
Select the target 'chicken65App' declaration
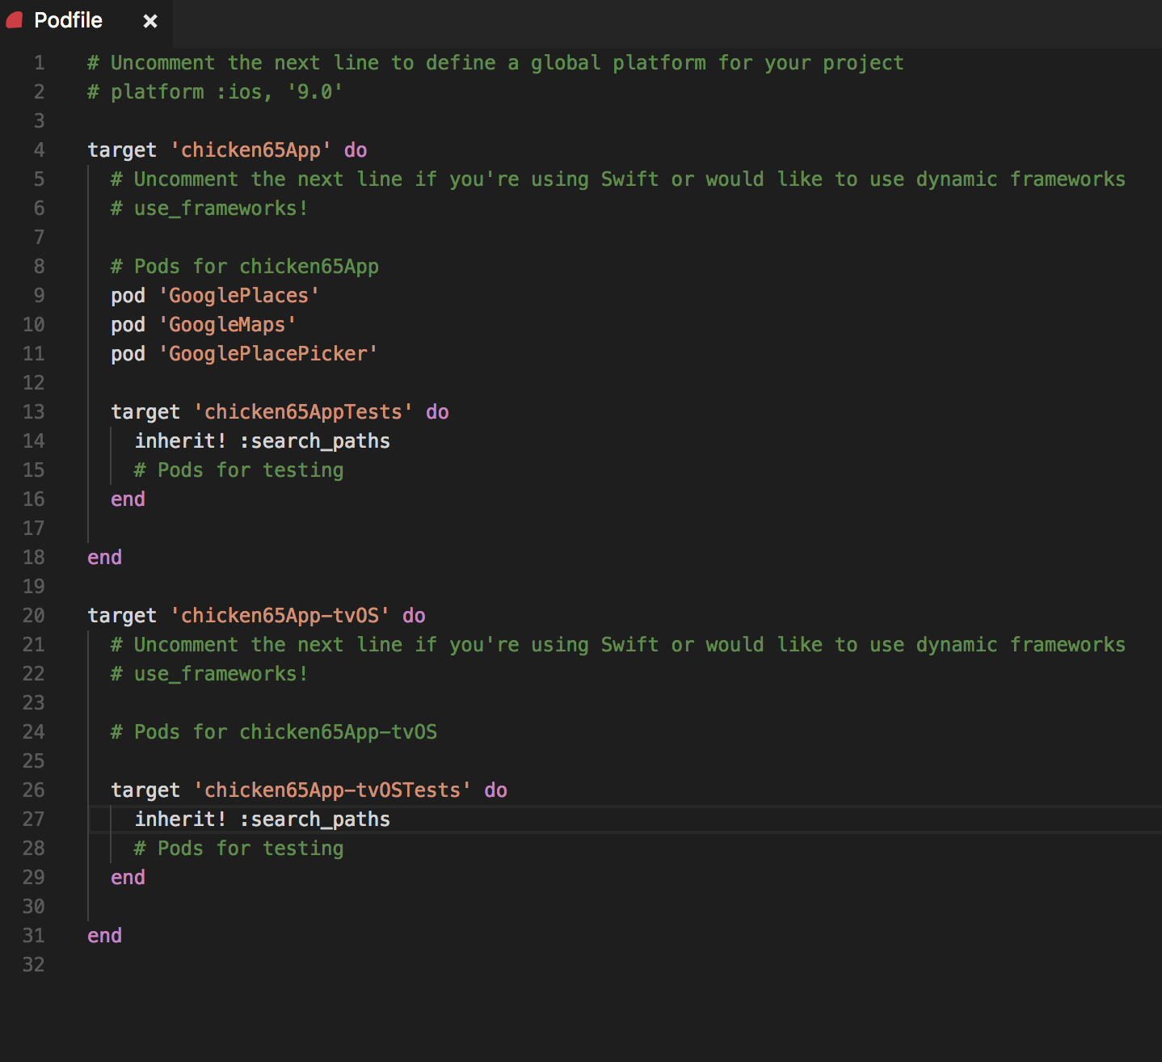tap(226, 150)
